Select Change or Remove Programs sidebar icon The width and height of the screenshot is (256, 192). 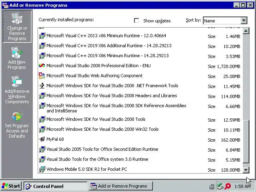click(17, 26)
